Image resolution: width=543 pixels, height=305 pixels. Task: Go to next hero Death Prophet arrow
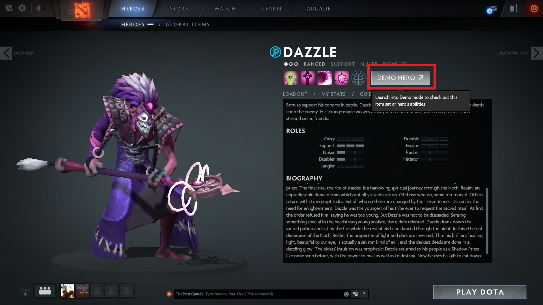pyautogui.click(x=536, y=53)
